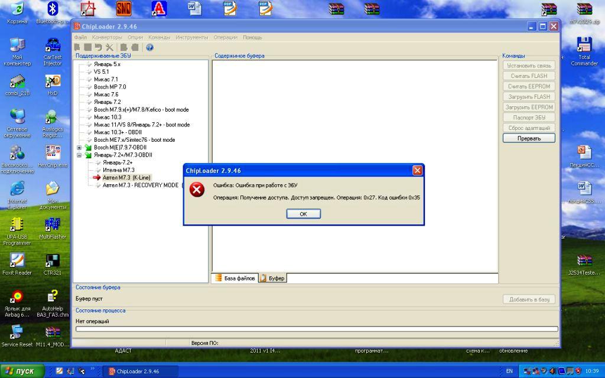Open the Total Commander desktop icon
Screen dimensions: 605x378
click(584, 46)
